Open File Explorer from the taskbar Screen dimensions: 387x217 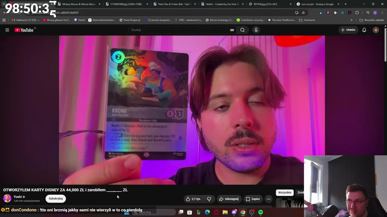point(225,212)
